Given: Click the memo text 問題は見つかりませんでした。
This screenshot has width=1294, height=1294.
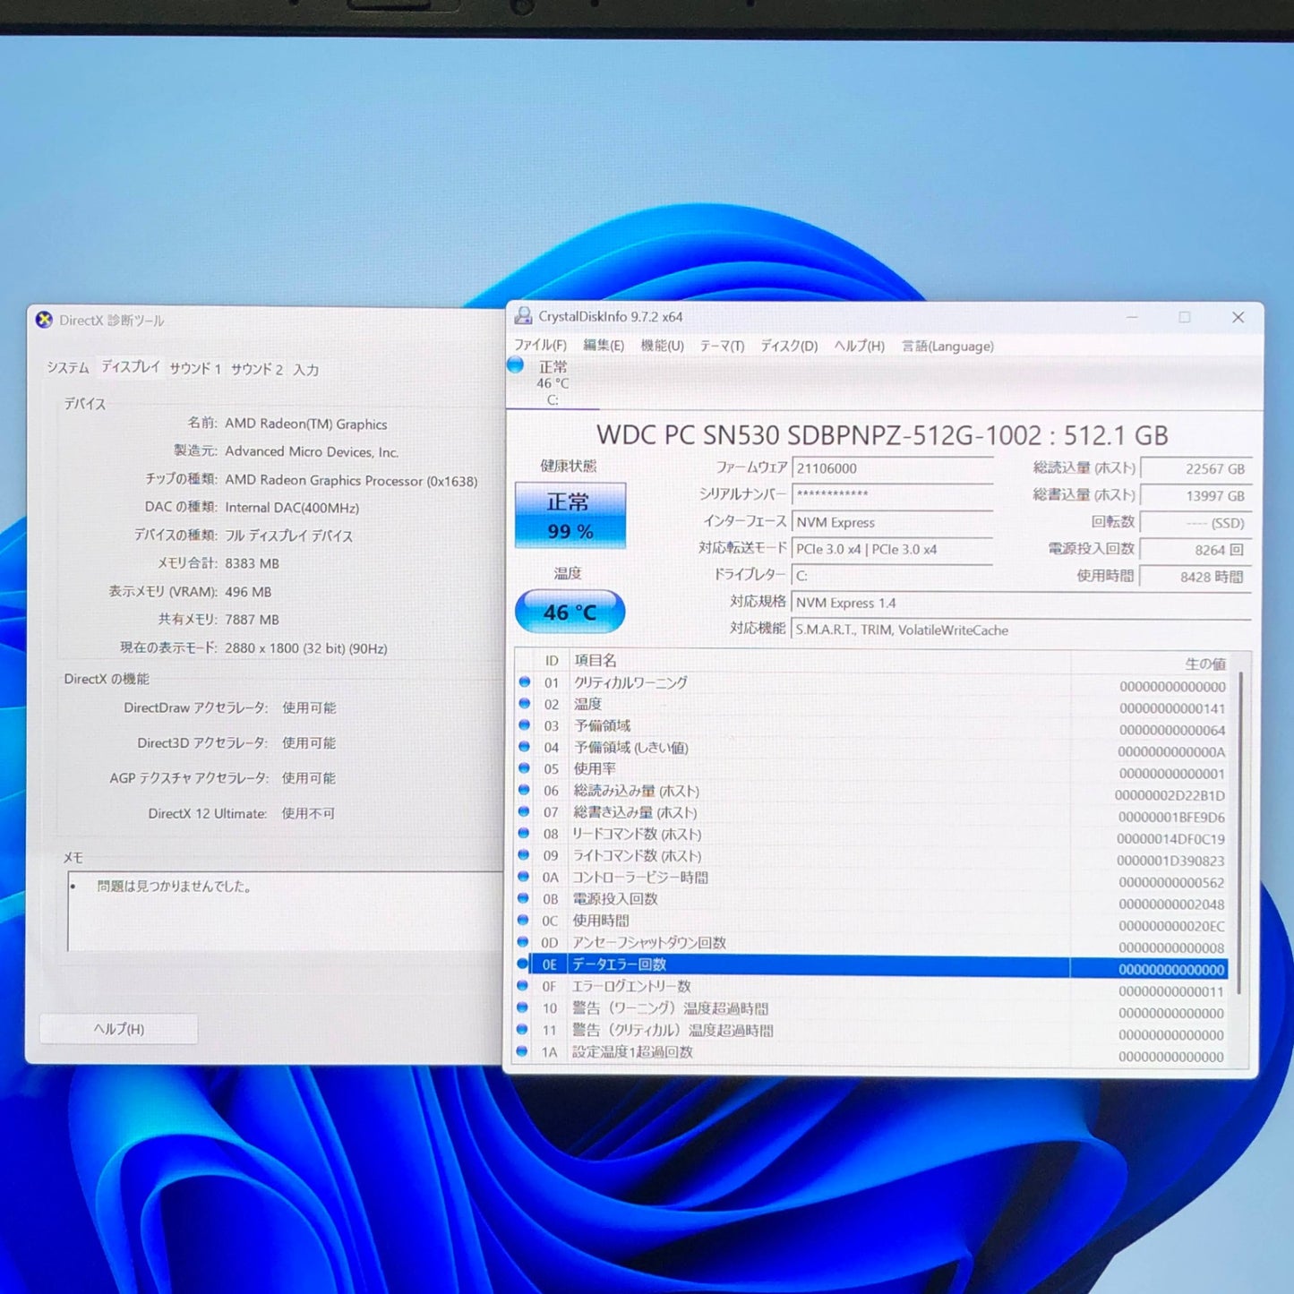Looking at the screenshot, I should pyautogui.click(x=175, y=887).
